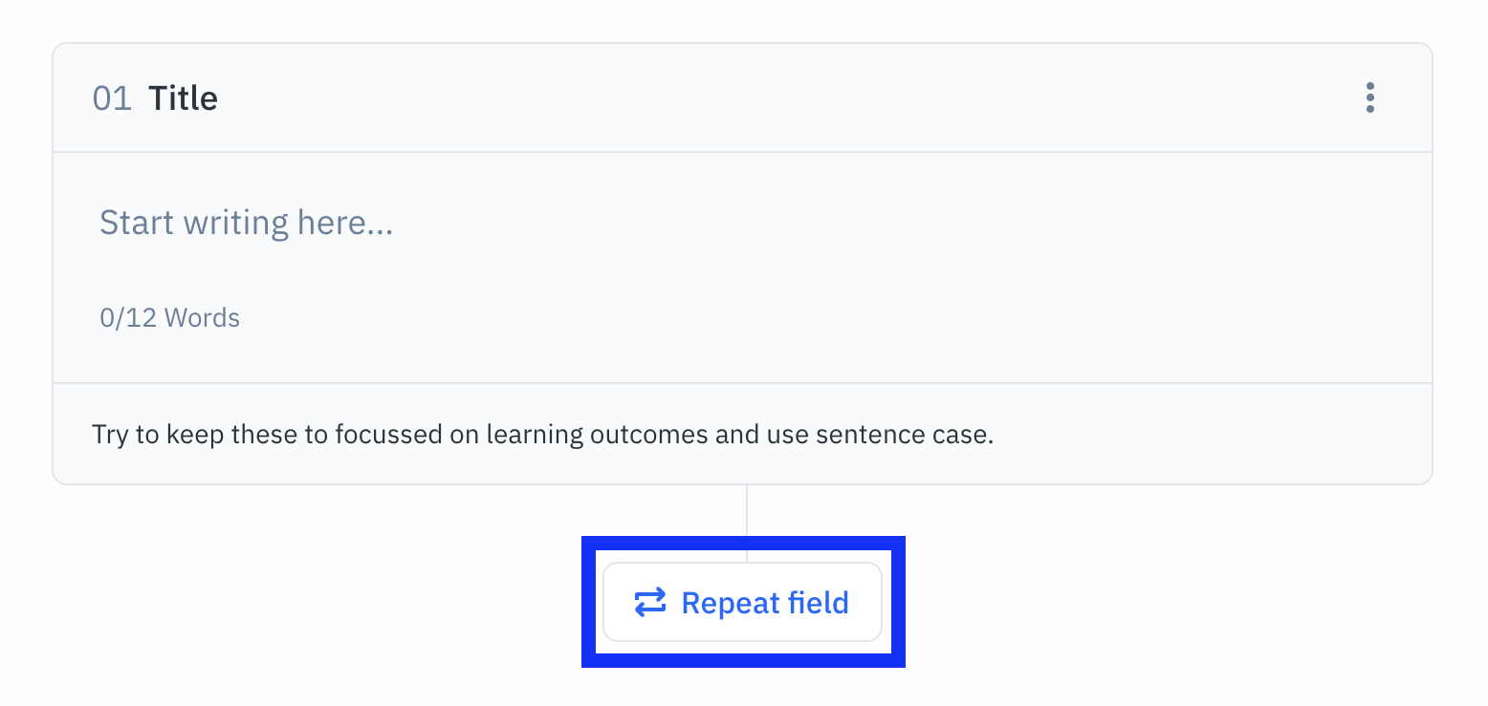Click the word 'Try' starting the hint
Image resolution: width=1488 pixels, height=706 pixels.
tap(110, 436)
